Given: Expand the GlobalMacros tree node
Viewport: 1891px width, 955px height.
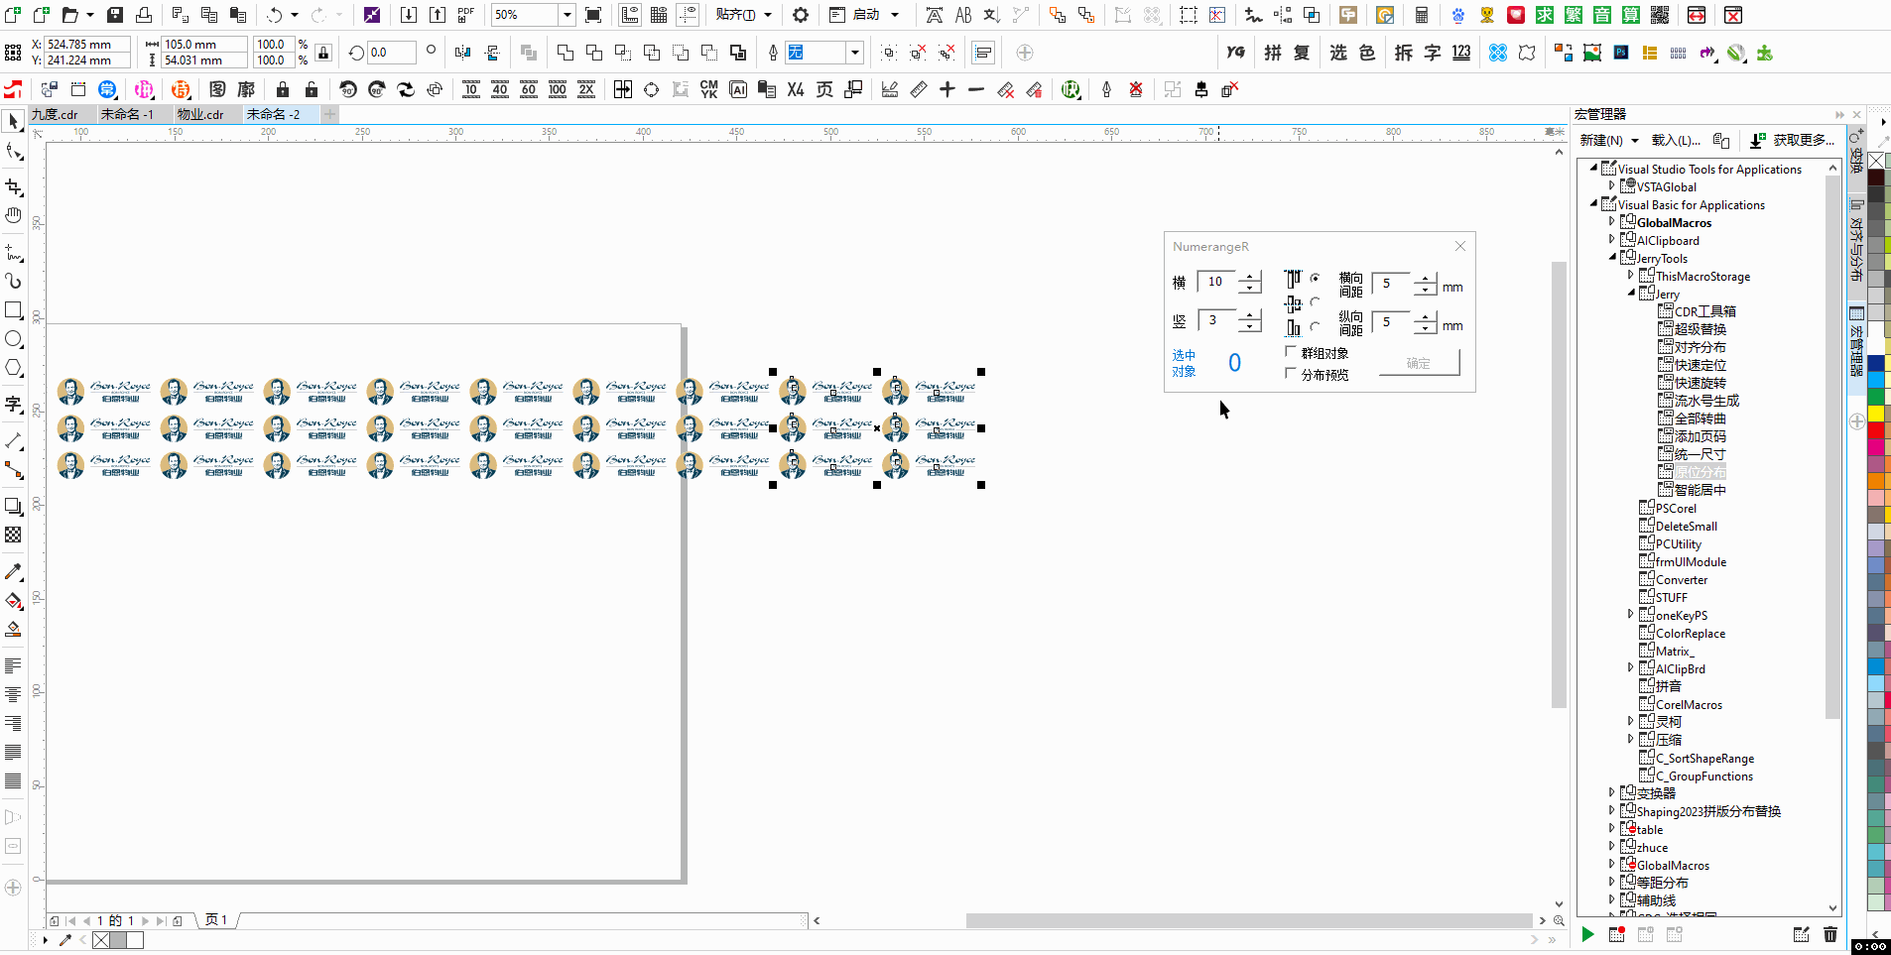Looking at the screenshot, I should click(1612, 222).
